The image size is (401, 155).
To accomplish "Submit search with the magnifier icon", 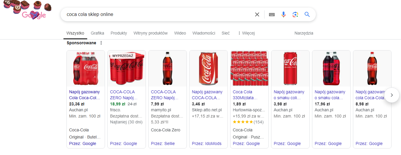I will 307,14.
